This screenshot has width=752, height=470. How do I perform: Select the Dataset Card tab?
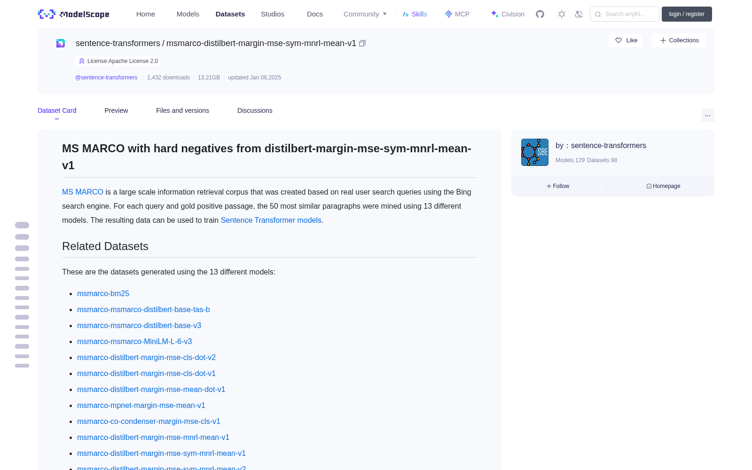(57, 110)
